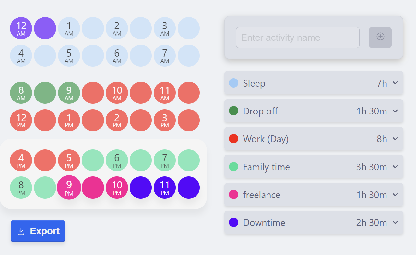Select the 9 PM time slot
Screen dimensions: 416x255
[x=69, y=187]
